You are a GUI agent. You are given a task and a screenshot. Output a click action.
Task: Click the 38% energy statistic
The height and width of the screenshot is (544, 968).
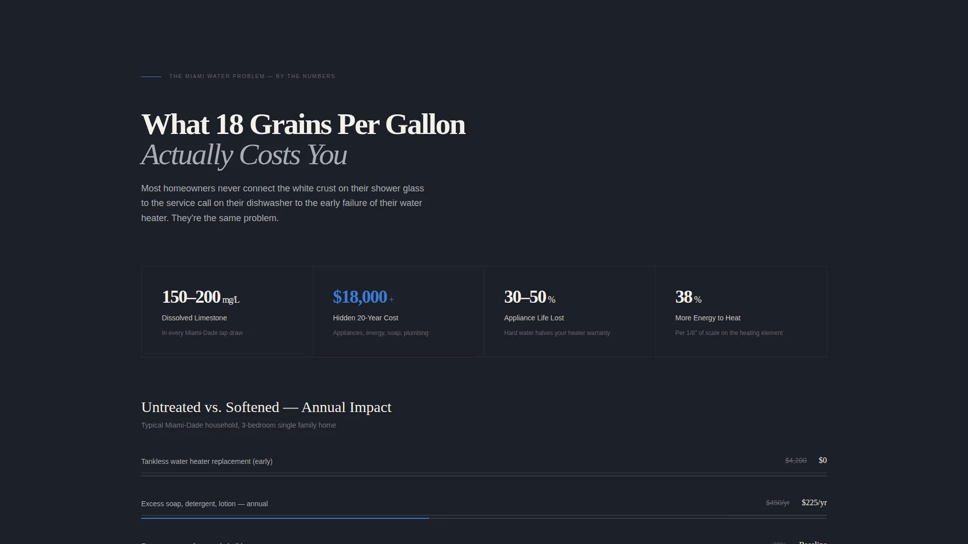pyautogui.click(x=688, y=297)
